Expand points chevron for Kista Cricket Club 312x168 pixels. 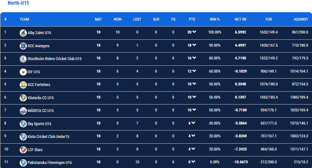(x=193, y=136)
